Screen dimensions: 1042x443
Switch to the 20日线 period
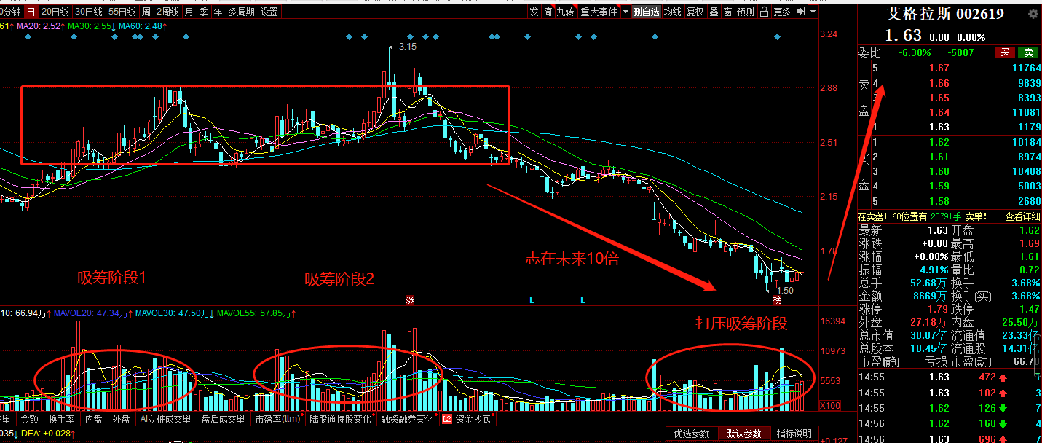(55, 12)
